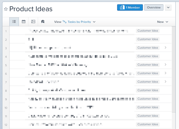The image size is (179, 129).
Task: Open row 6 using its right chevron
Action: pyautogui.click(x=166, y=73)
